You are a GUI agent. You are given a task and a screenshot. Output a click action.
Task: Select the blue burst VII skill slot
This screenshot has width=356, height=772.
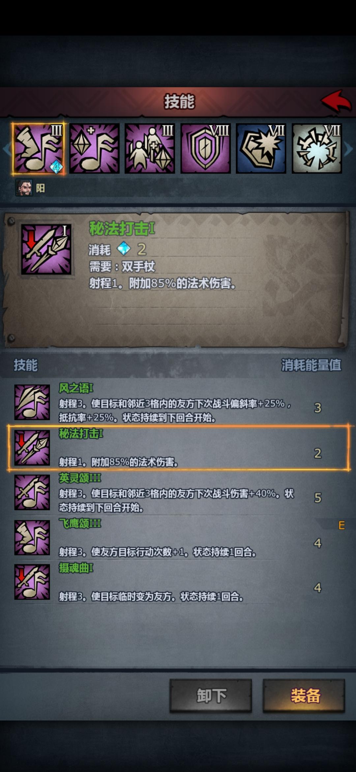(x=261, y=148)
